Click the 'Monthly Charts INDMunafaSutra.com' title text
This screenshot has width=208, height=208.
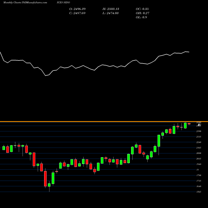[25, 2]
